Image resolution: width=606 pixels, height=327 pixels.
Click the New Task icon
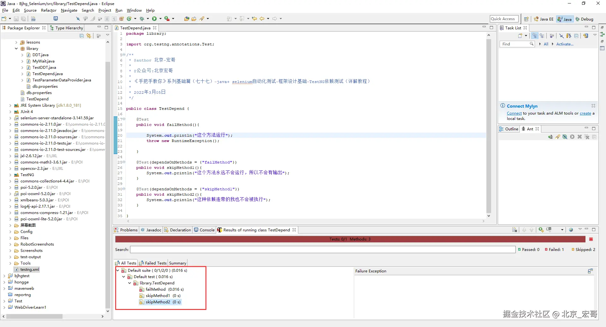click(520, 36)
